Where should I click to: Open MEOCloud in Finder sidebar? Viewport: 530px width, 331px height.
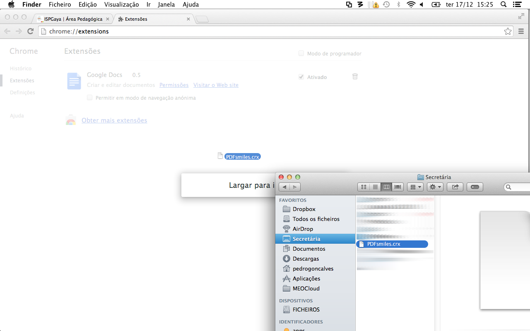point(306,288)
